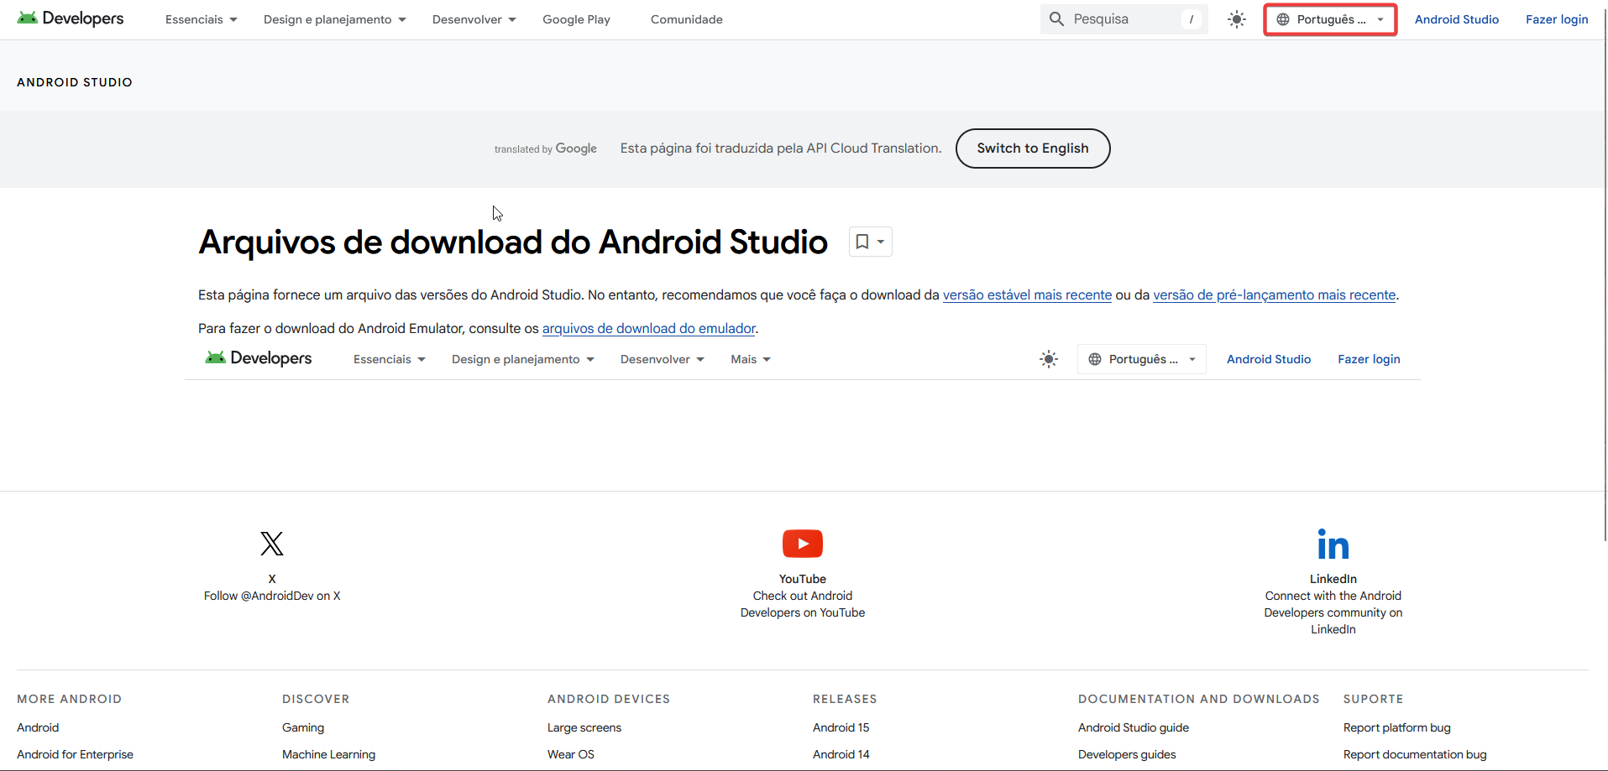Click the search magnifier icon

1056,19
